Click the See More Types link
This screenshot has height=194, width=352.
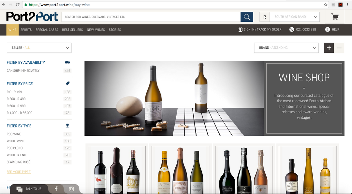pos(19,172)
